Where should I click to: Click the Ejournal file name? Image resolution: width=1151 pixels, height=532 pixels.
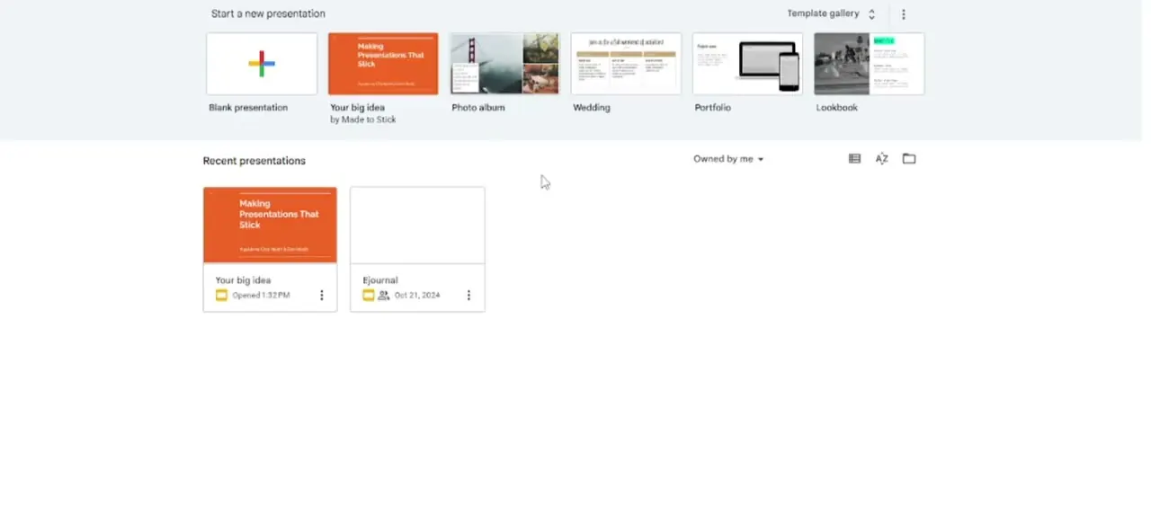[x=380, y=280]
